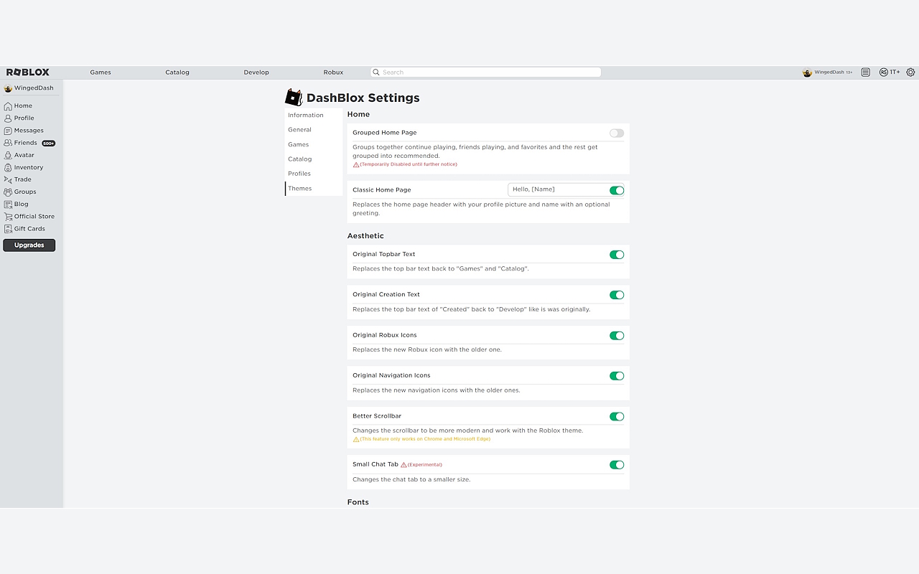
Task: Click the Robux balance icon
Action: (x=883, y=72)
